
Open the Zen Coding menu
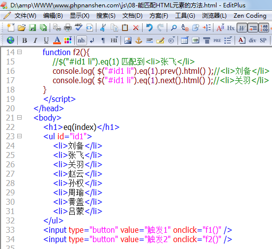pos(250,16)
